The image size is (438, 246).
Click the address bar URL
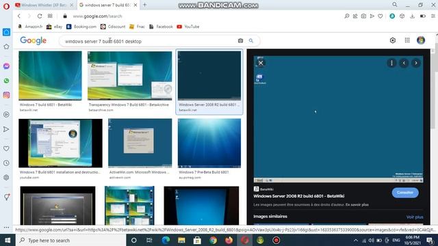pos(97,16)
